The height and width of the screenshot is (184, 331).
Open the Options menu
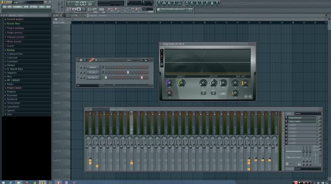pos(34,7)
